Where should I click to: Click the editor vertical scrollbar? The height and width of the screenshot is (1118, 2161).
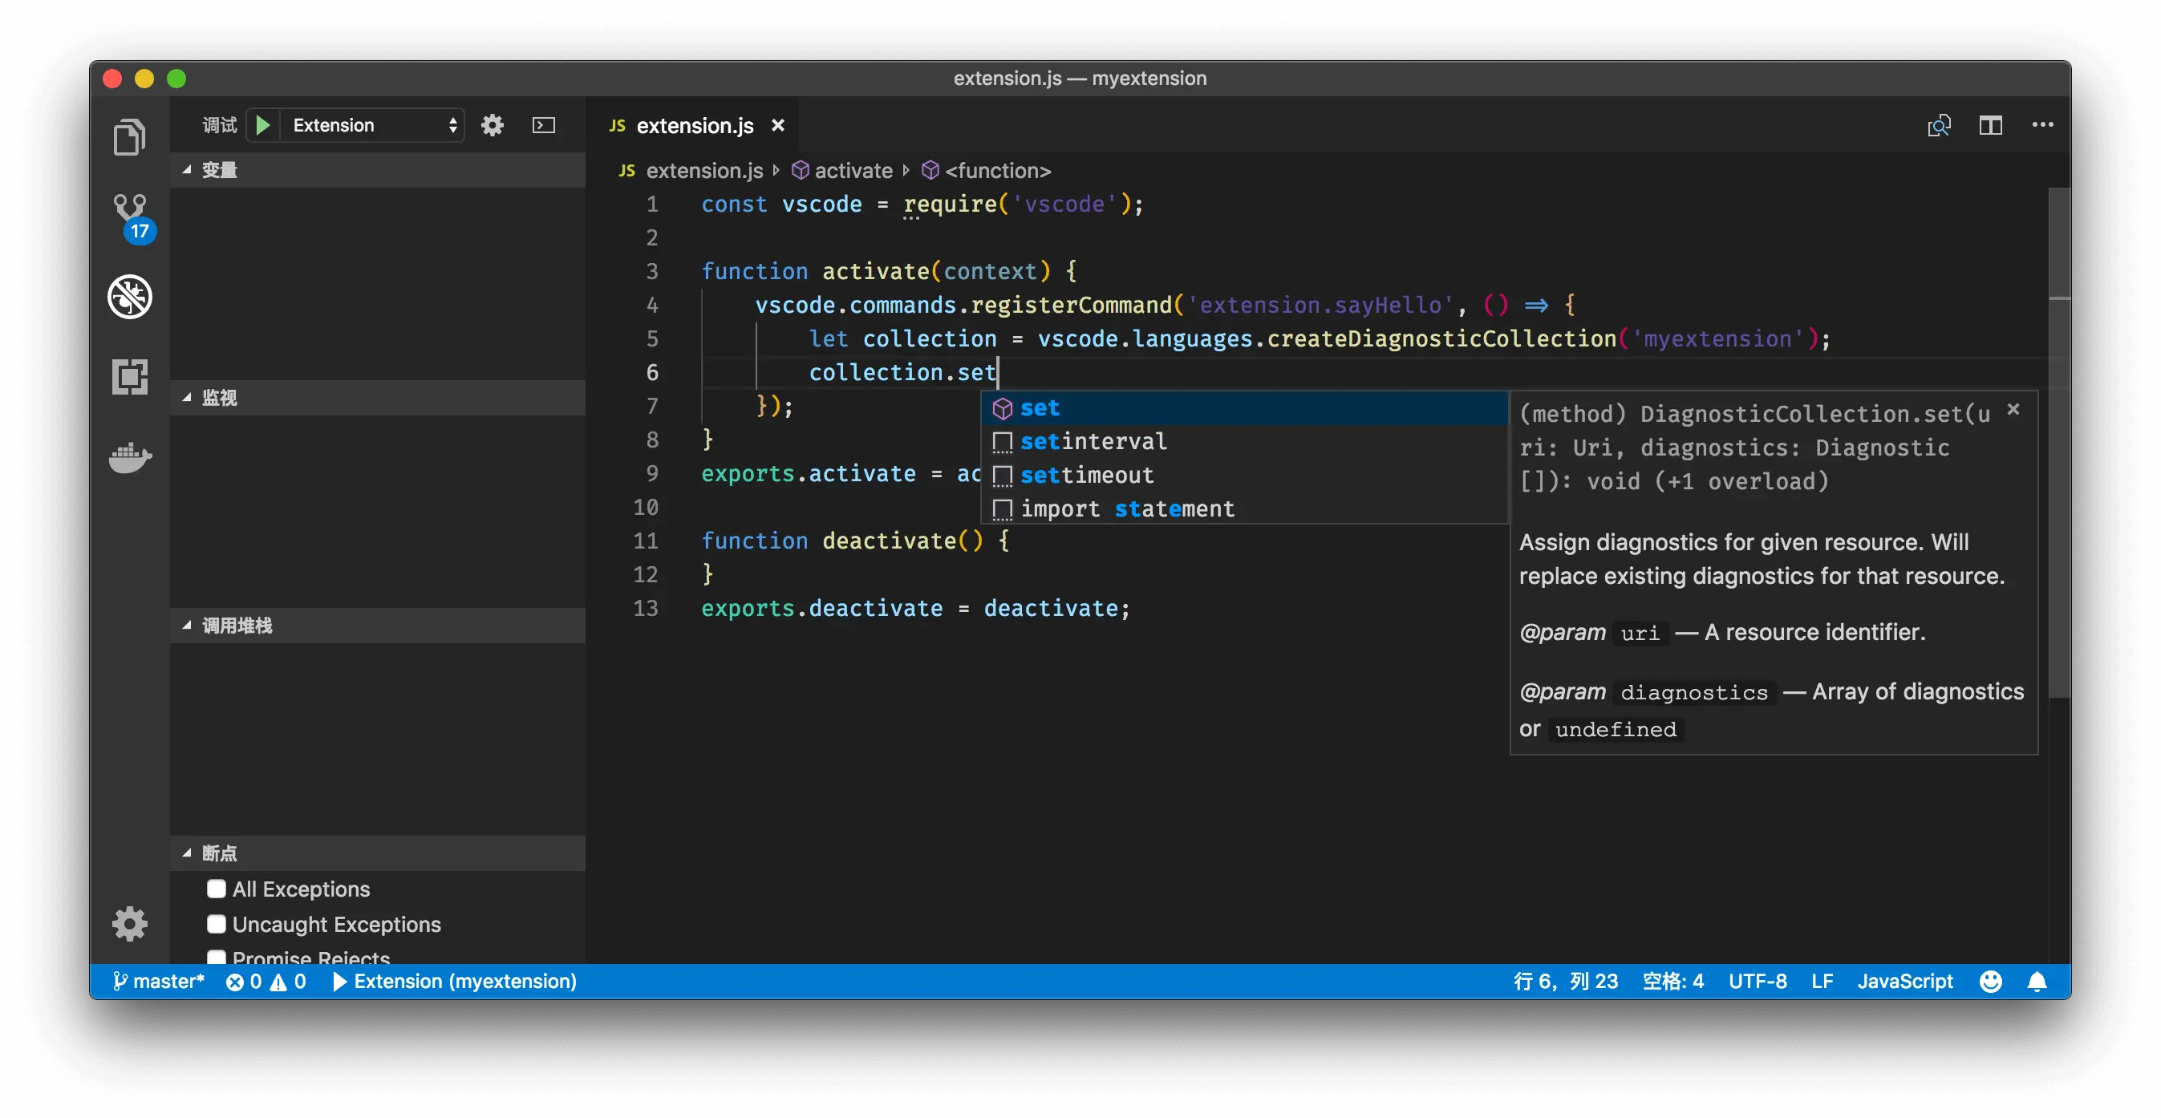(2058, 503)
